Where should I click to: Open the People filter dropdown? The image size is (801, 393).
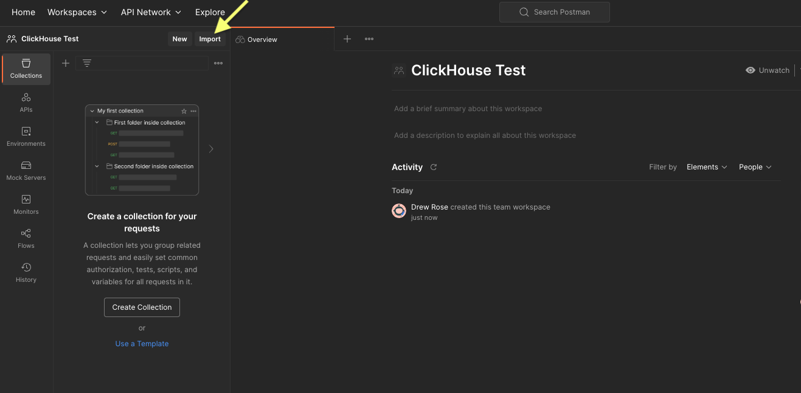pos(755,167)
